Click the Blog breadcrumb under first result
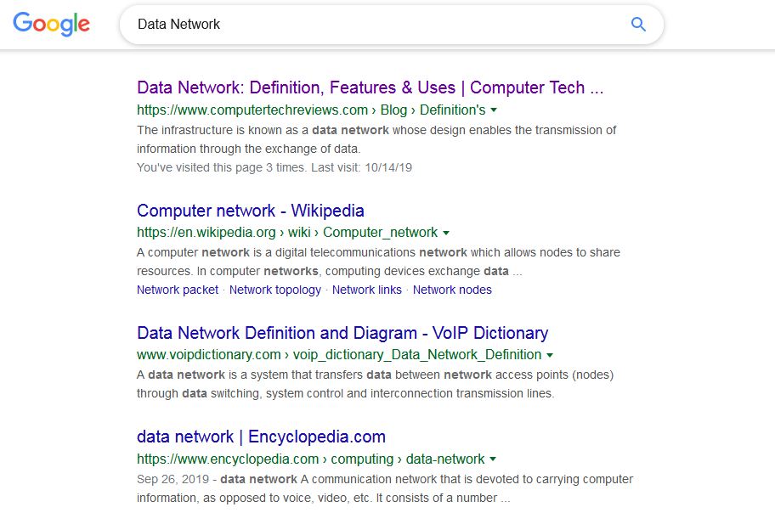This screenshot has height=524, width=775. 396,110
